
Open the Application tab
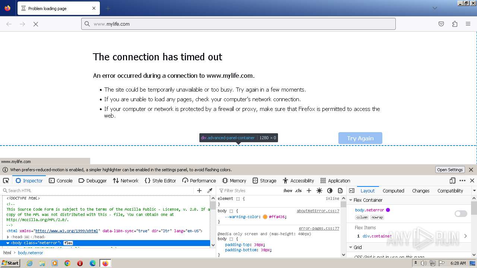[335, 181]
